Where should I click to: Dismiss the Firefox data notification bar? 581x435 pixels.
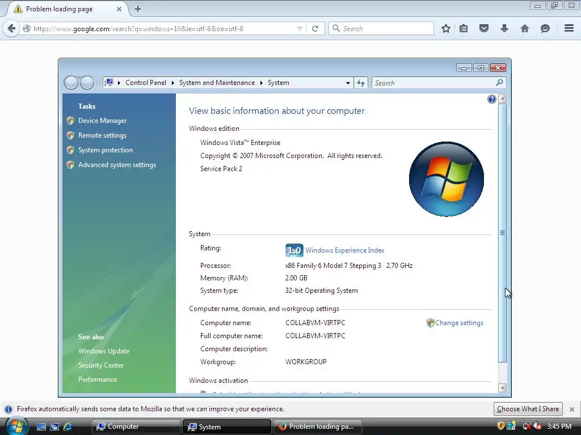(x=572, y=410)
